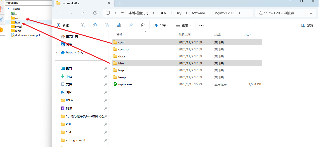Screen dimensions: 319x147
Task: Click the PC monitor icon in address bar
Action: tap(108, 13)
